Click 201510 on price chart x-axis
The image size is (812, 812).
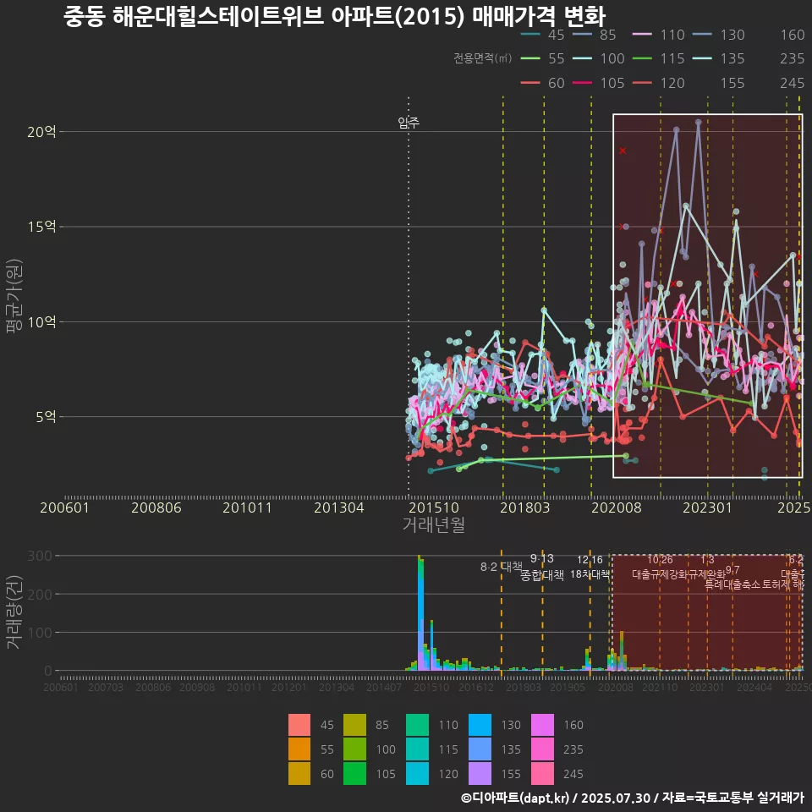[x=434, y=507]
